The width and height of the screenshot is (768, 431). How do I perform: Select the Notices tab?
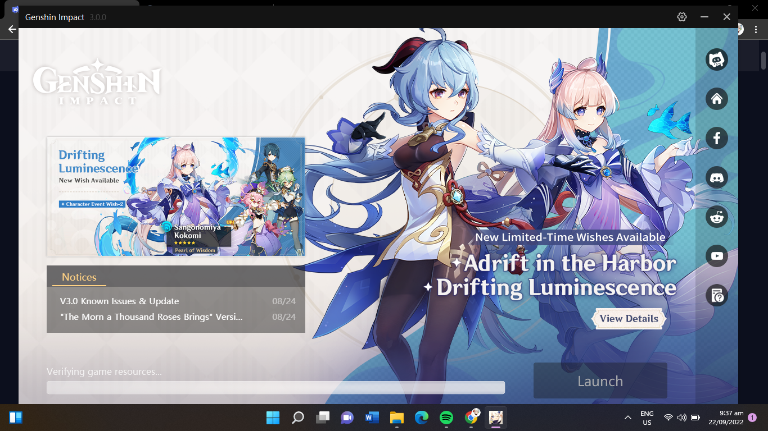(79, 277)
